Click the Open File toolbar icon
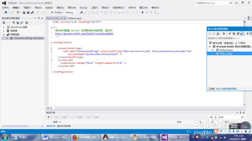This screenshot has height=141, width=252. (24, 12)
